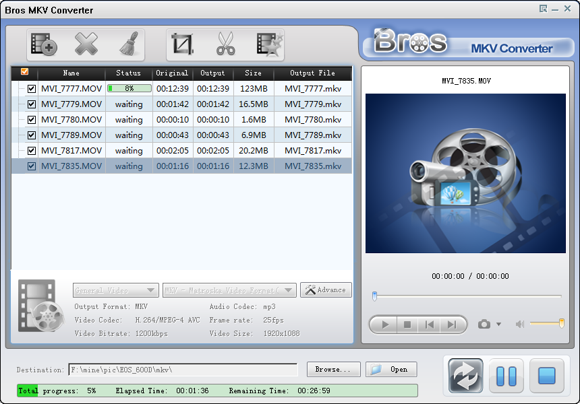Click the waiting status of MVI_7780

click(129, 120)
